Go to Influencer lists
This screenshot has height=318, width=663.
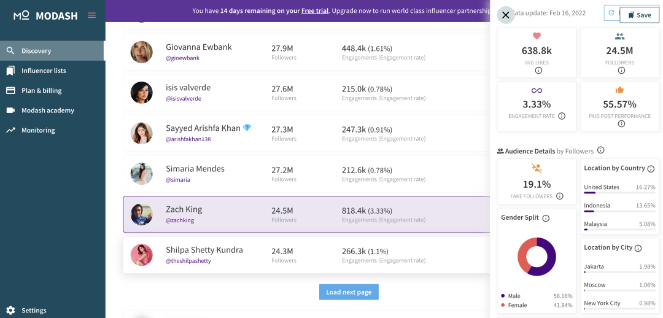click(44, 71)
